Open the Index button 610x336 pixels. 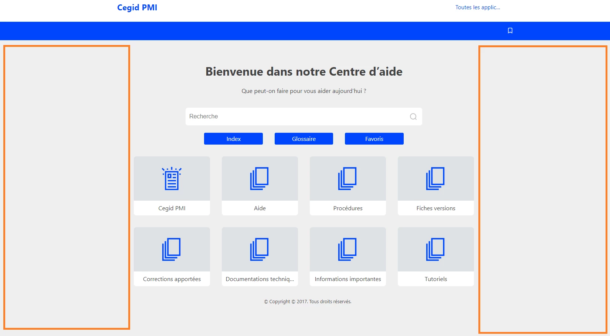point(233,139)
